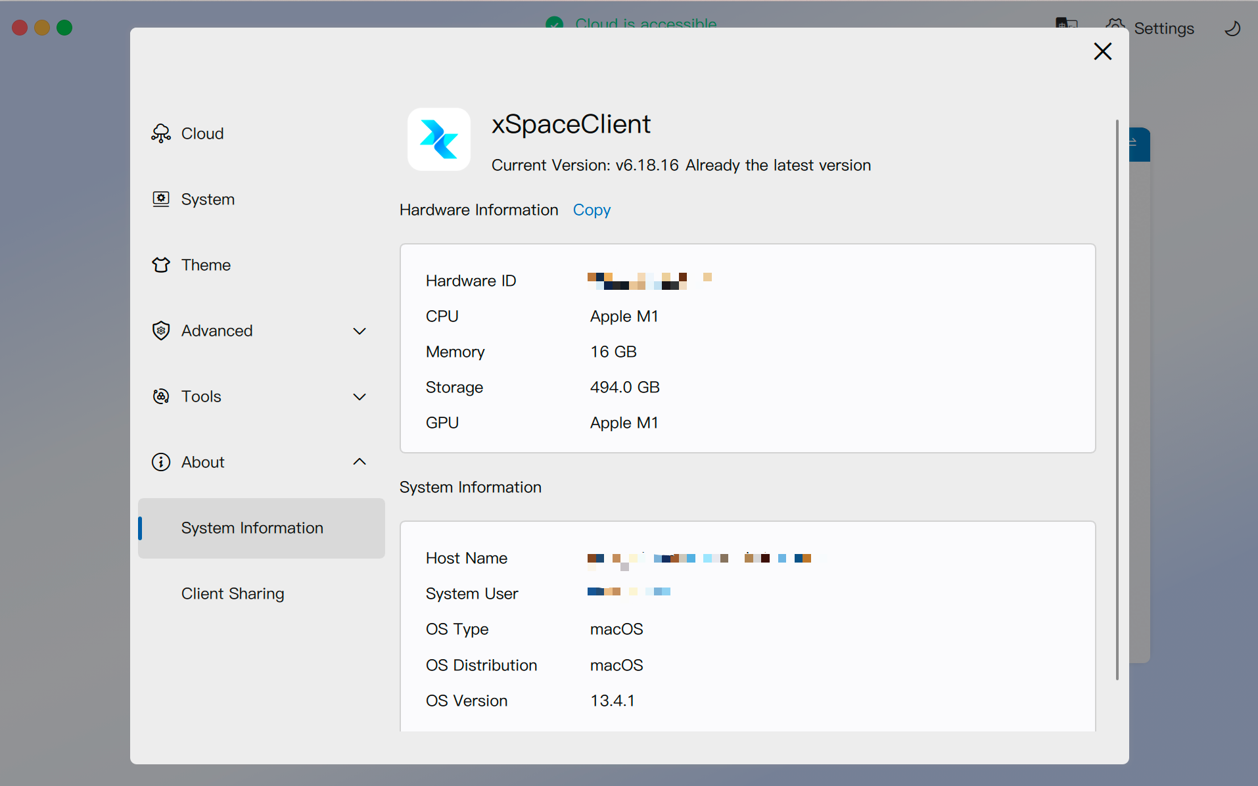Click the Theme shirt icon
Viewport: 1258px width, 786px height.
pos(161,265)
